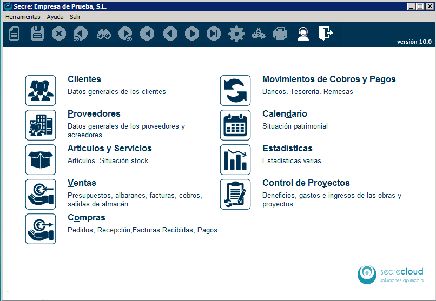Screen dimensions: 436x301
Task: Open the Clientes module icon
Action: (x=41, y=90)
